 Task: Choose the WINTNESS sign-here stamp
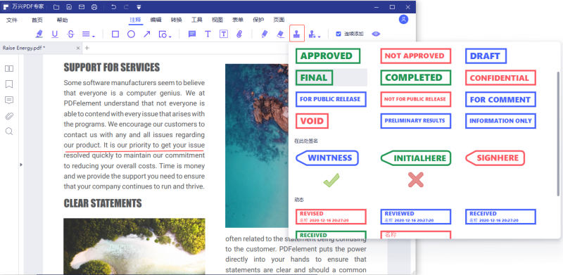pos(327,158)
